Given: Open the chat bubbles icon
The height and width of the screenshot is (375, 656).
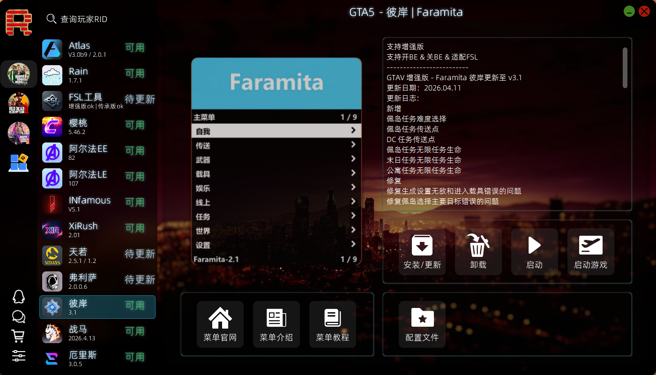Looking at the screenshot, I should [18, 317].
